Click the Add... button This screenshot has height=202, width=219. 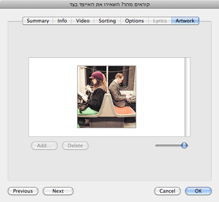coord(44,146)
